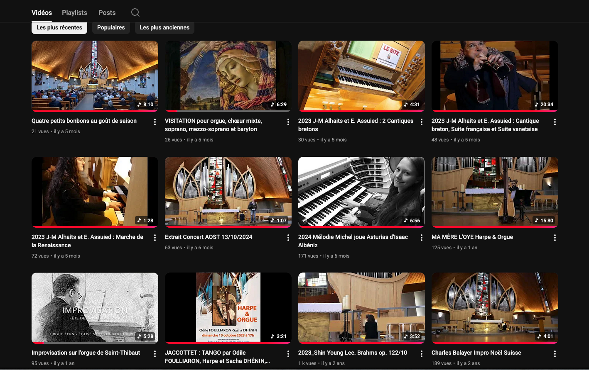Open the Posts tab
589x370 pixels.
tap(107, 12)
